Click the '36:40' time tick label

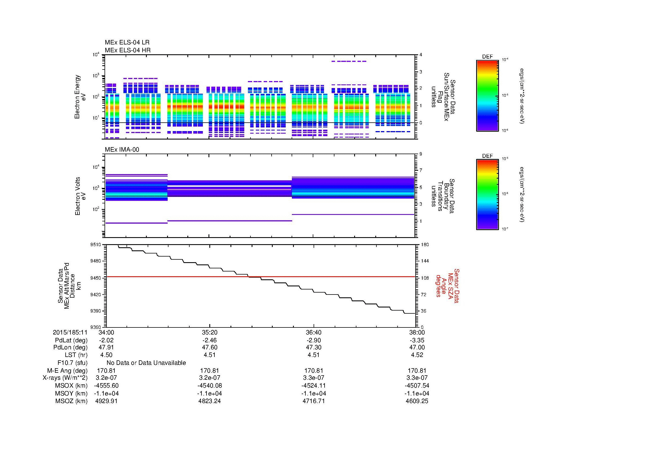coord(313,332)
